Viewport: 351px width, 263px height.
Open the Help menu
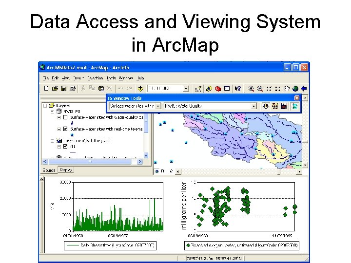pos(140,78)
